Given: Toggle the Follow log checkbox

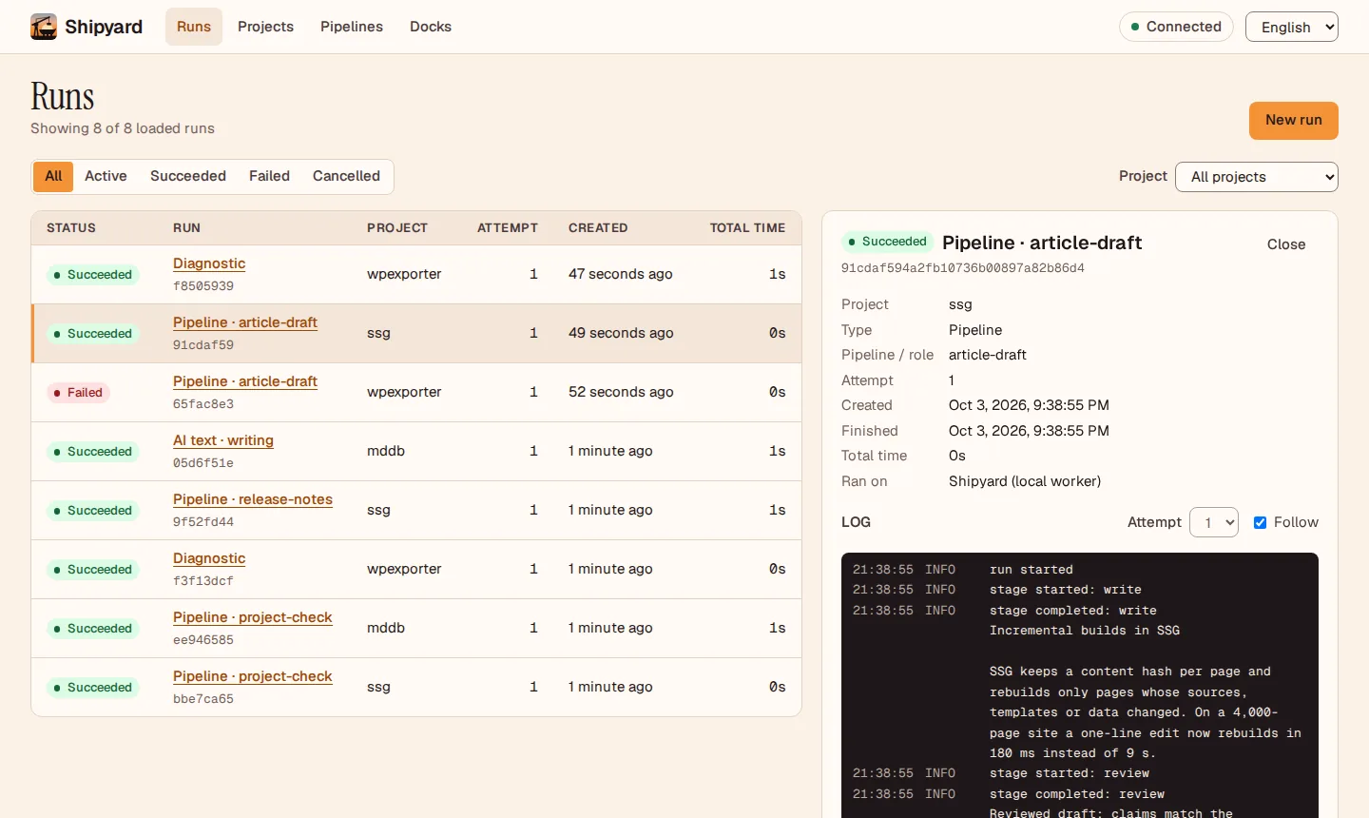Looking at the screenshot, I should click(x=1260, y=522).
